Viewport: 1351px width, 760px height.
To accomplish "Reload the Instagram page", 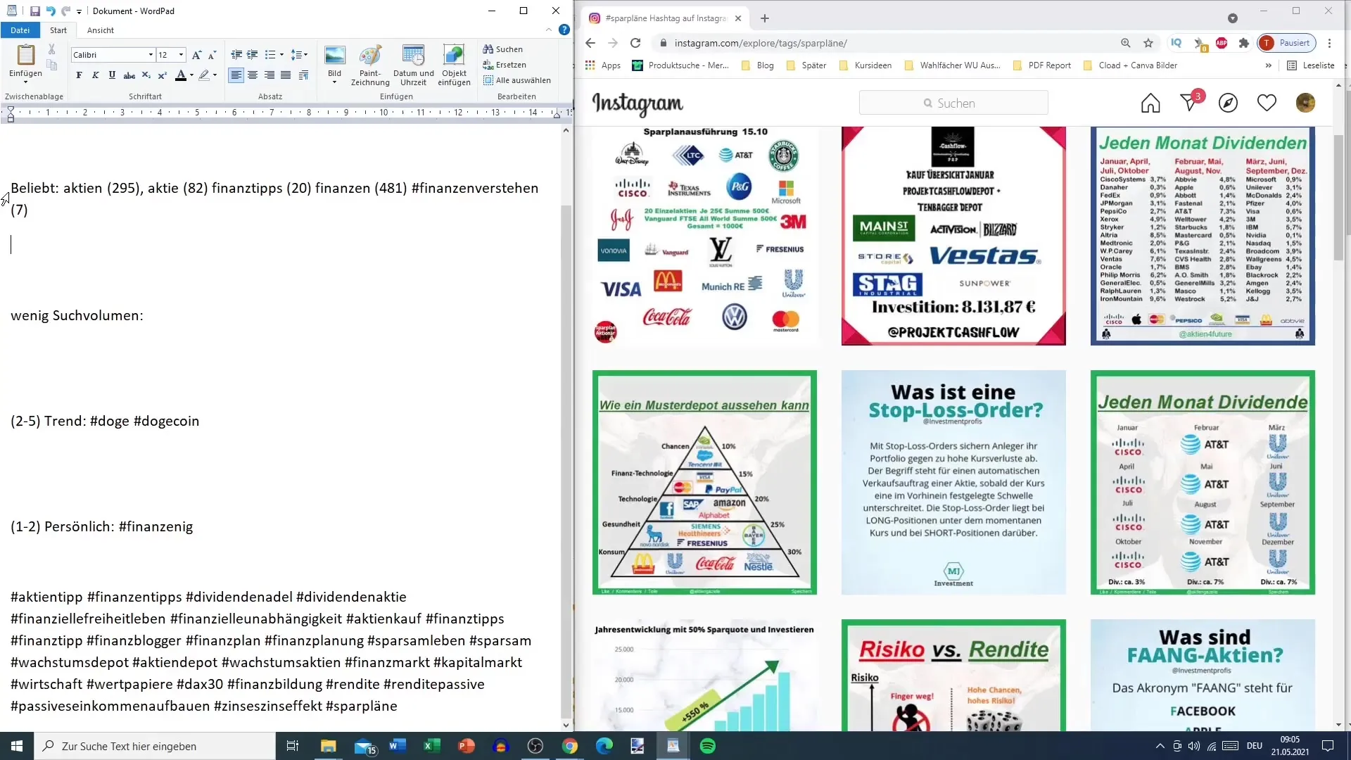I will click(635, 43).
